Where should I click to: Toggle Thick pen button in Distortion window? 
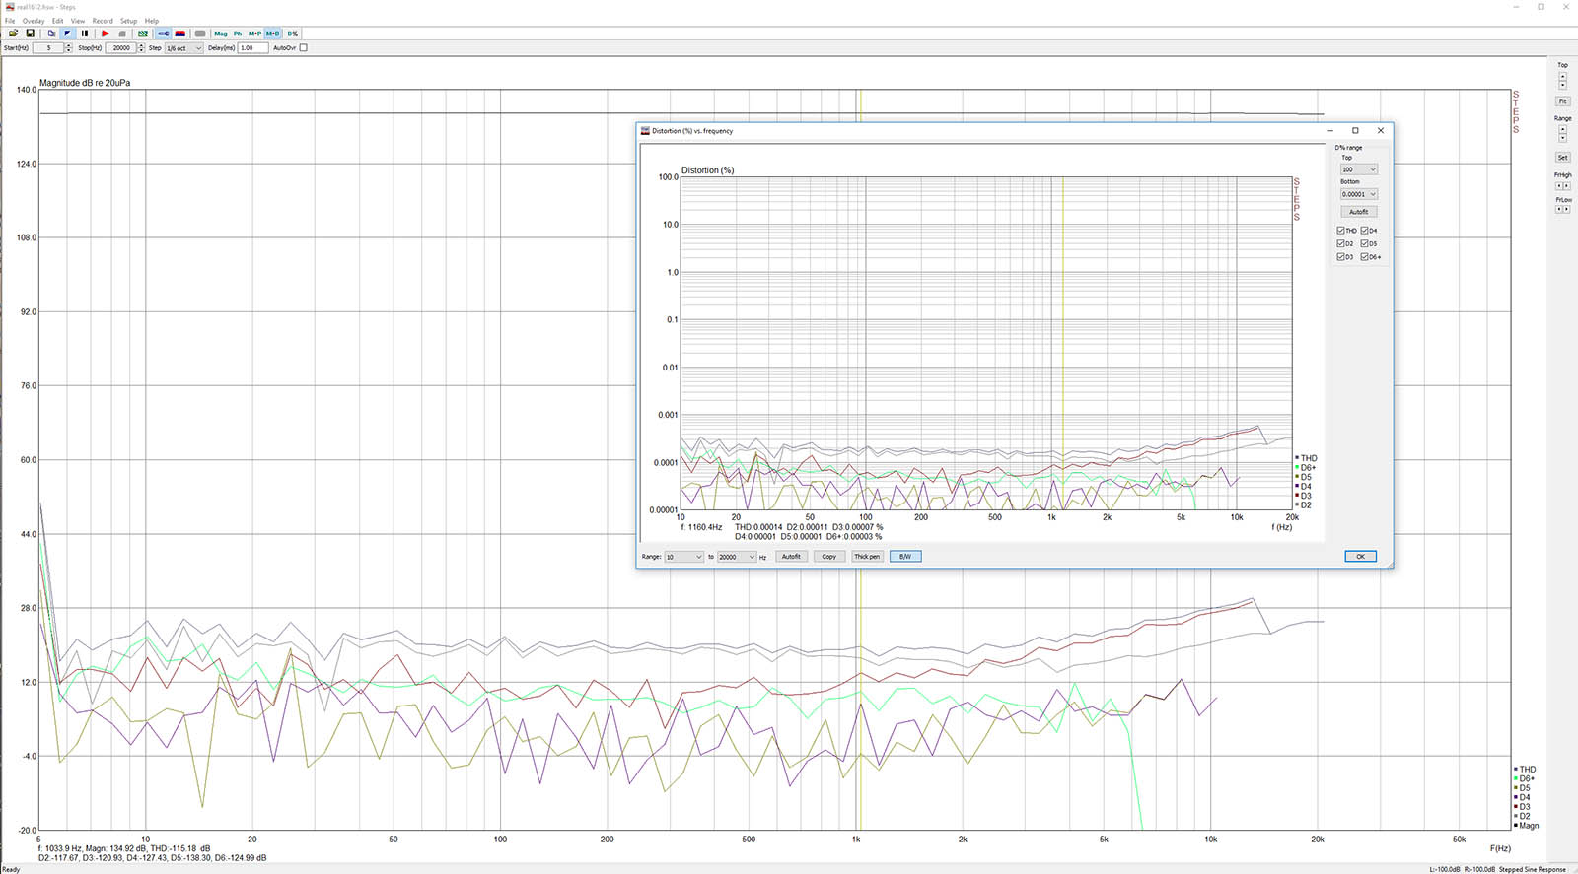tap(867, 557)
